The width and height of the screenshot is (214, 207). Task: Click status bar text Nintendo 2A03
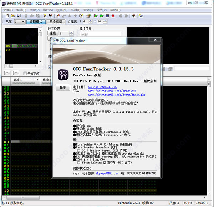click(x=129, y=203)
